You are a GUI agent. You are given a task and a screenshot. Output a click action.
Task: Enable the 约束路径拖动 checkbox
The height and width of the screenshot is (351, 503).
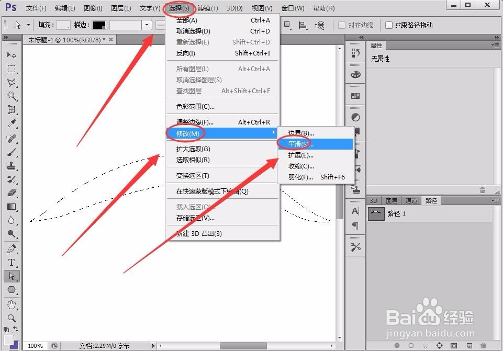[x=388, y=25]
